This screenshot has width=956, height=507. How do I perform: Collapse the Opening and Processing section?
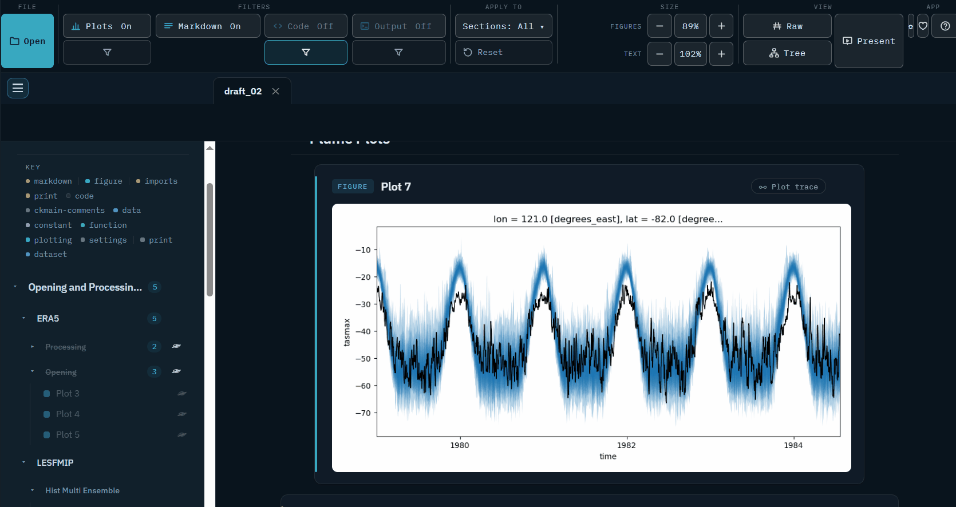click(15, 287)
